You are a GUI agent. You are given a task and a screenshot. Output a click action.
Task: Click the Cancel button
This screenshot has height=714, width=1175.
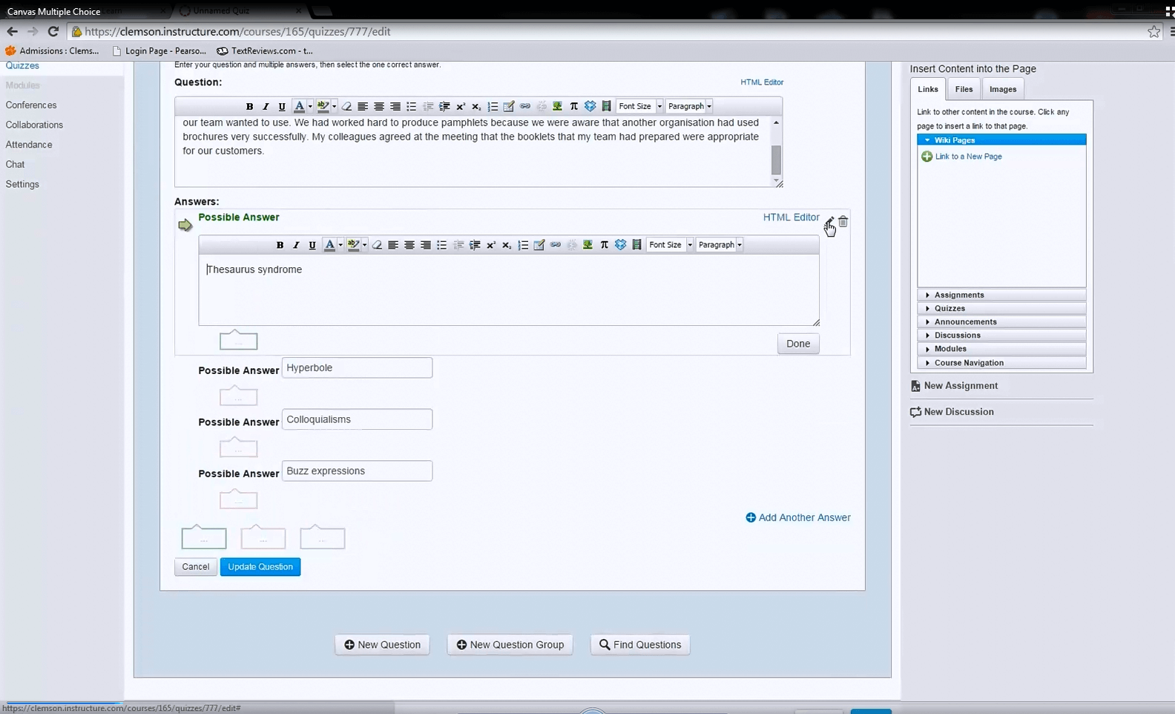196,567
